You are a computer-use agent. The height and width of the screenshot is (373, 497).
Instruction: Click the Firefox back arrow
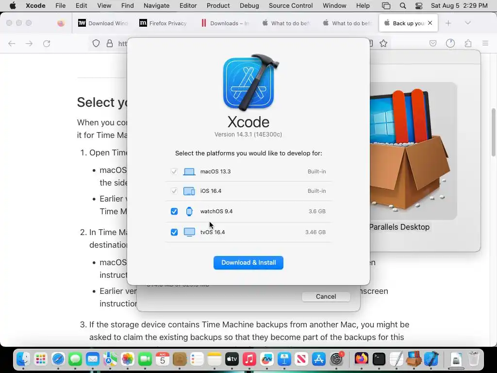12,43
